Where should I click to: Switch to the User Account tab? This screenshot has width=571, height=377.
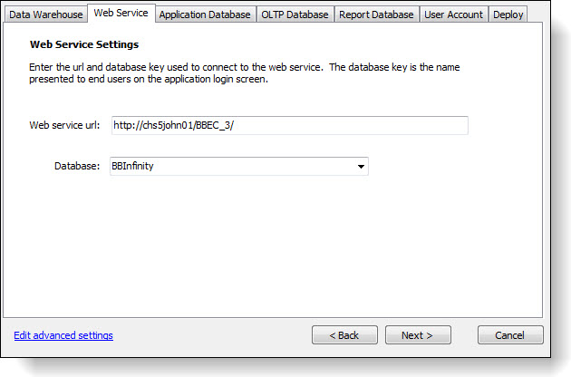(x=453, y=14)
